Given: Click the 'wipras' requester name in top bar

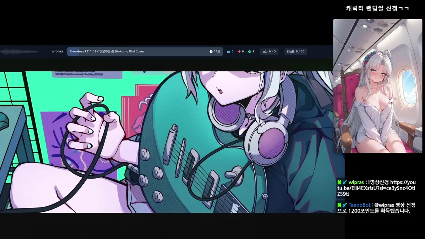Looking at the screenshot, I should pyautogui.click(x=57, y=51).
